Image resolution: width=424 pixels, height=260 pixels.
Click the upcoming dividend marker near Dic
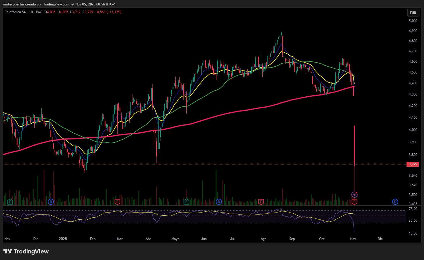(395, 202)
